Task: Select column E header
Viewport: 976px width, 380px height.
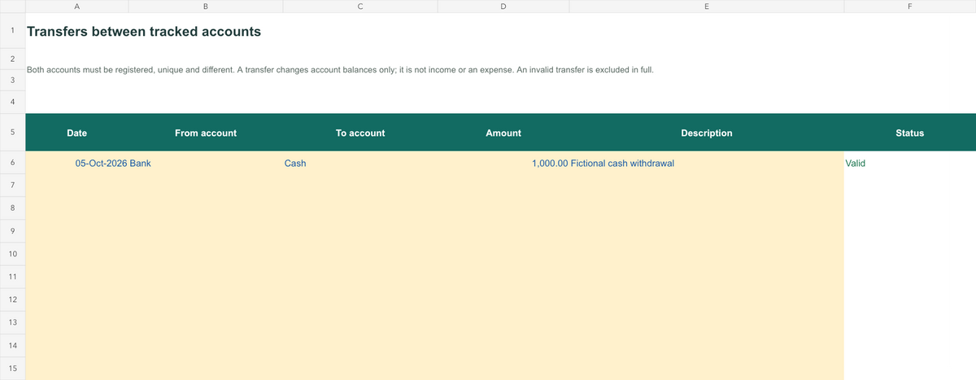Action: pos(707,7)
